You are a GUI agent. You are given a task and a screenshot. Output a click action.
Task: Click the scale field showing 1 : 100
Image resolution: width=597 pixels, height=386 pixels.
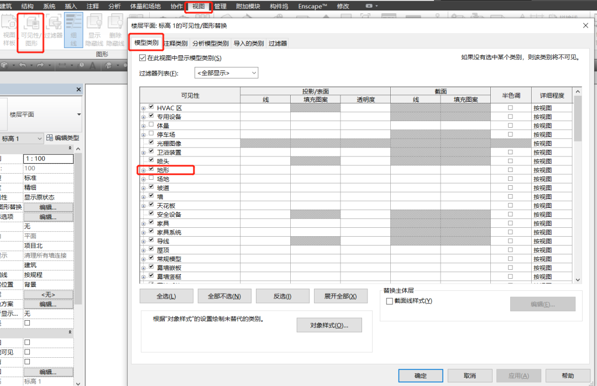(x=48, y=159)
